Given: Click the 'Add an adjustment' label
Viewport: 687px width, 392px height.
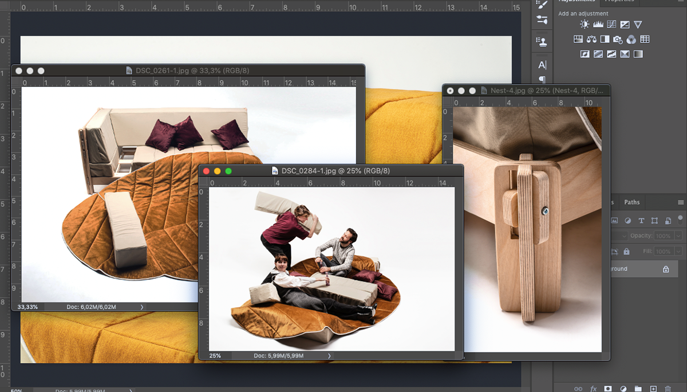Looking at the screenshot, I should 583,14.
